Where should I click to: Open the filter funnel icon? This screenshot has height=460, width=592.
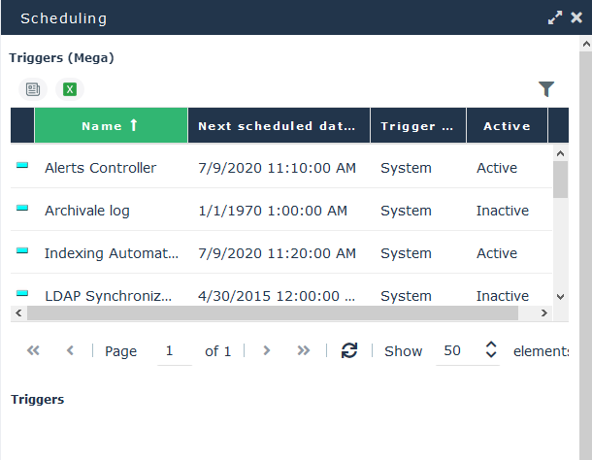(546, 89)
